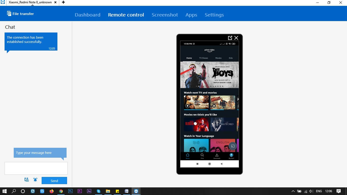Screen dimensions: 347x195
Task: Open Cortana from the taskbar
Action: (x=23, y=191)
